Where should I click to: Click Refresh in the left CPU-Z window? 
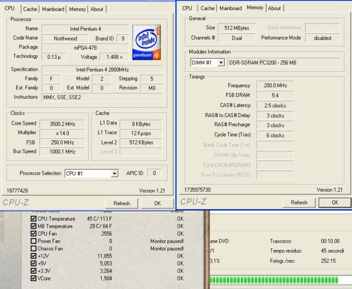pos(121,203)
